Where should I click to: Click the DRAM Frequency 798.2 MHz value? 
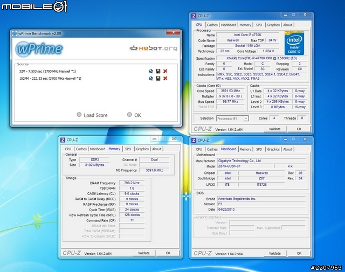132,183
